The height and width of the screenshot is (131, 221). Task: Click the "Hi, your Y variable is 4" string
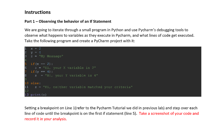(71, 75)
